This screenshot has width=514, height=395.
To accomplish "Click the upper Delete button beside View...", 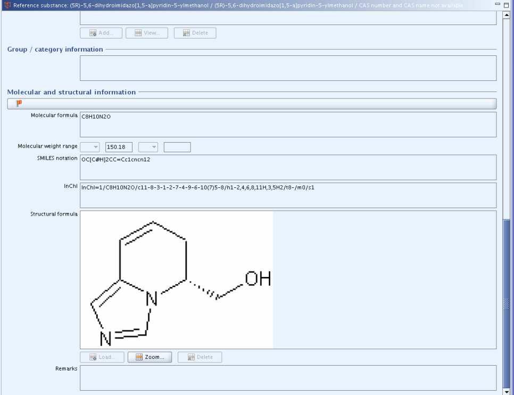I will [195, 33].
